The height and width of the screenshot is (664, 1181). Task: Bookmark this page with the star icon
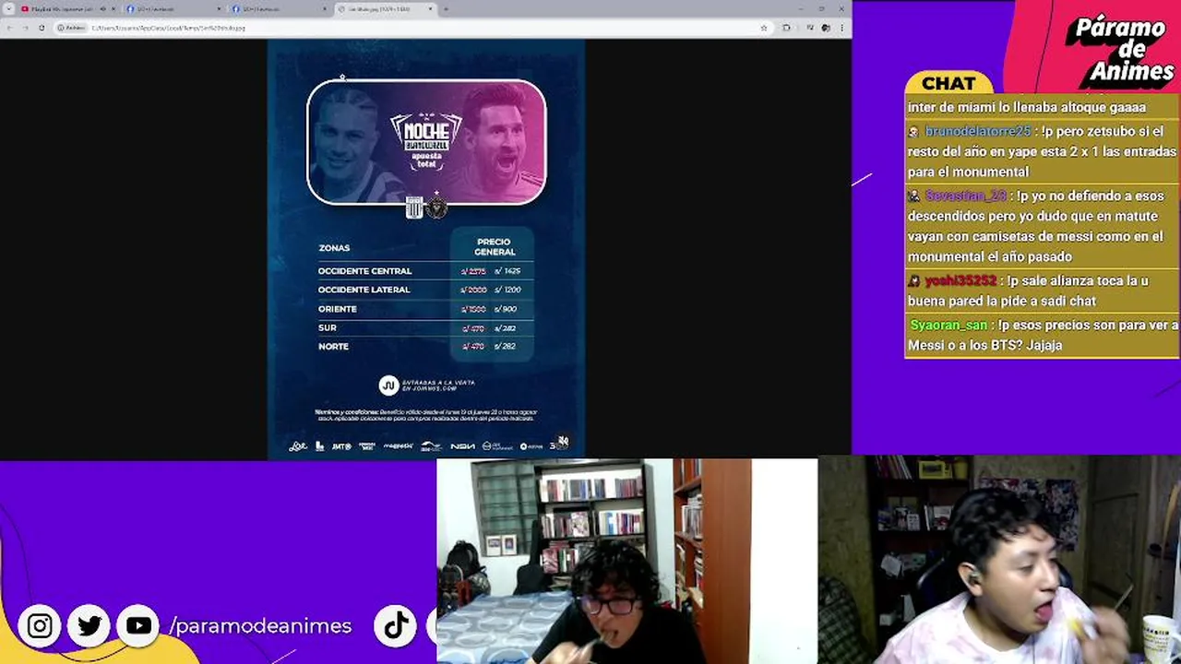click(764, 28)
